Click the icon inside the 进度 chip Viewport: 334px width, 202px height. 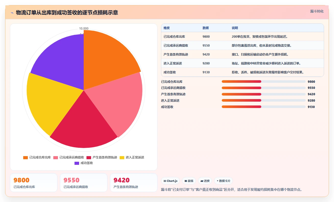202,181
